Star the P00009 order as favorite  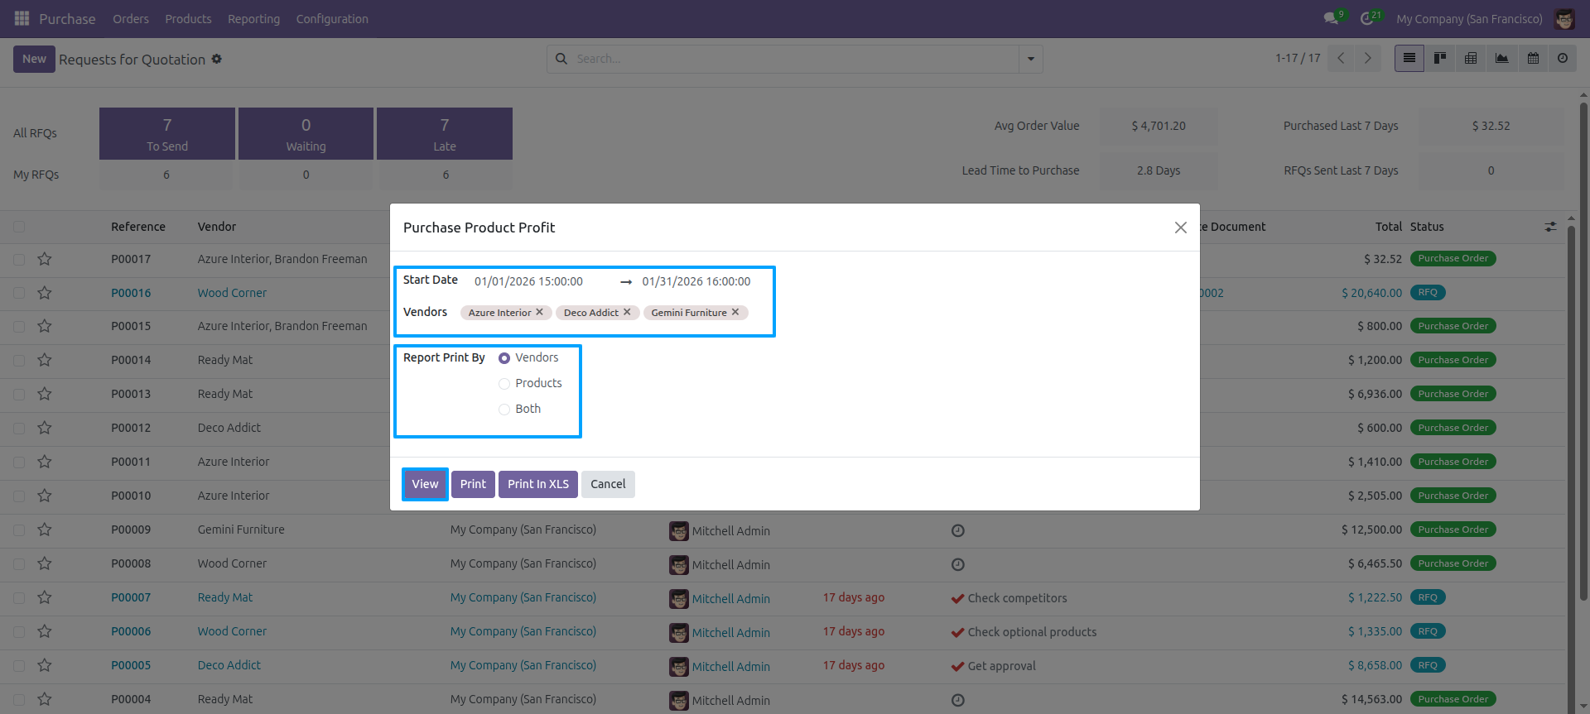tap(45, 530)
